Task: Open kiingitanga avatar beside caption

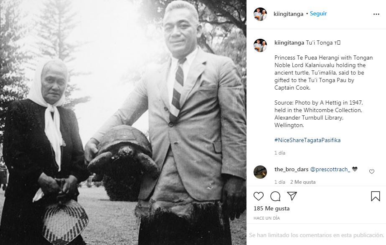Action: (260, 45)
